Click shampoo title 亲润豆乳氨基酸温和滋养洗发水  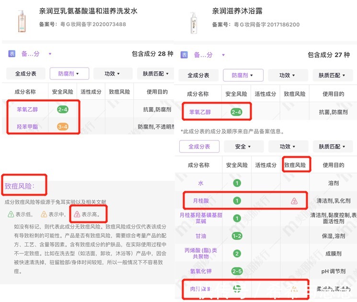point(88,11)
